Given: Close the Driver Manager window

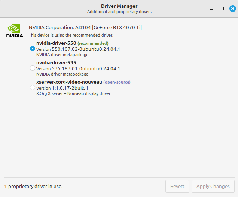Looking at the screenshot, I should 232,8.
